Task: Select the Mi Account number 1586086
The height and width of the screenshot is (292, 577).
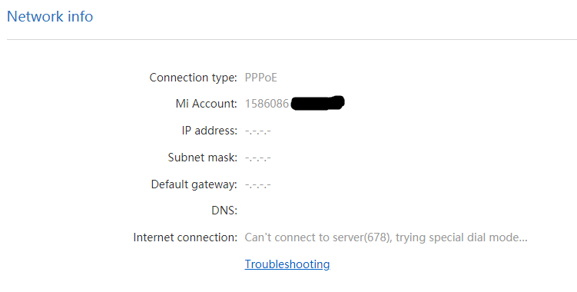Action: point(267,104)
